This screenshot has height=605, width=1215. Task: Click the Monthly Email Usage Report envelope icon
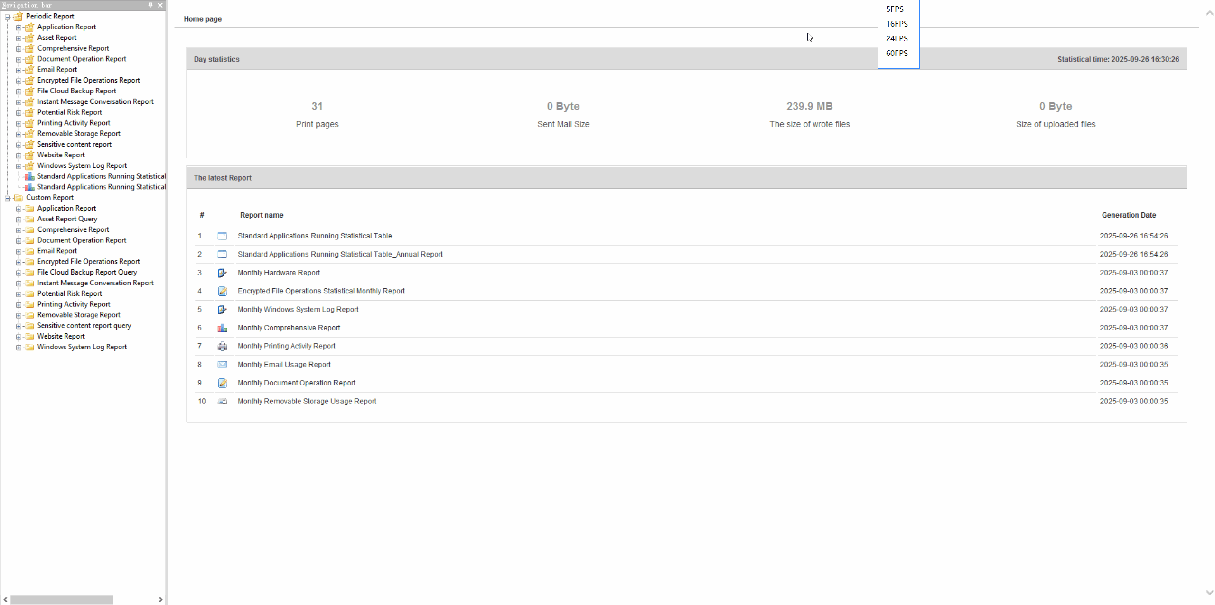click(222, 364)
